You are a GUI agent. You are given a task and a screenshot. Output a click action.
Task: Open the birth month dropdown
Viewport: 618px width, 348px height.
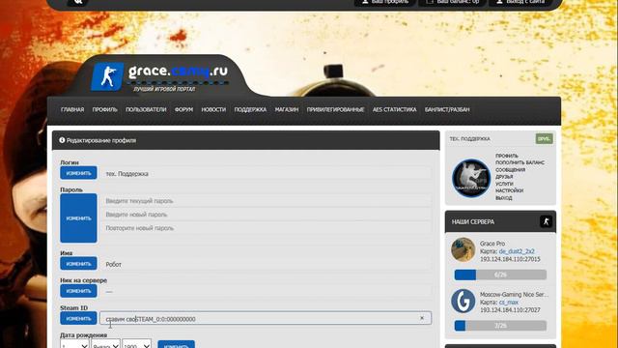105,344
